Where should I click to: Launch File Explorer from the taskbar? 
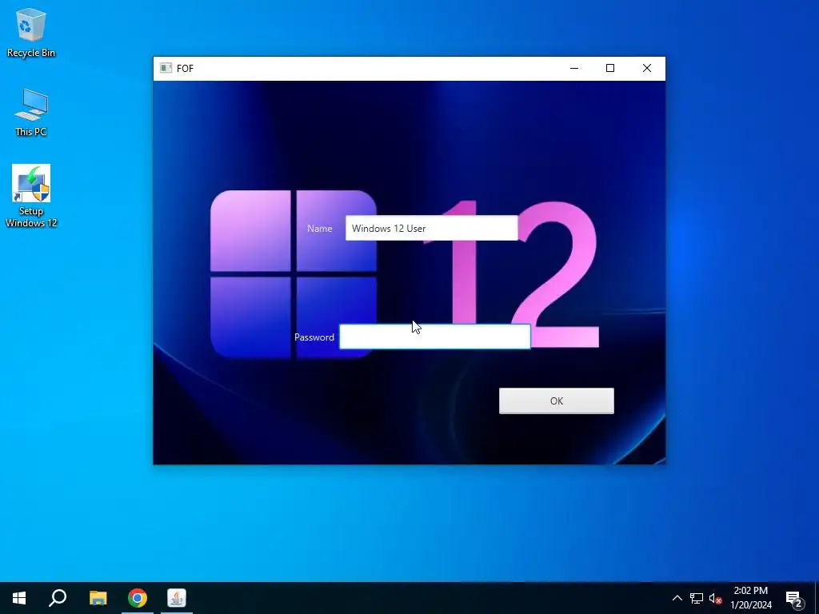click(x=98, y=598)
